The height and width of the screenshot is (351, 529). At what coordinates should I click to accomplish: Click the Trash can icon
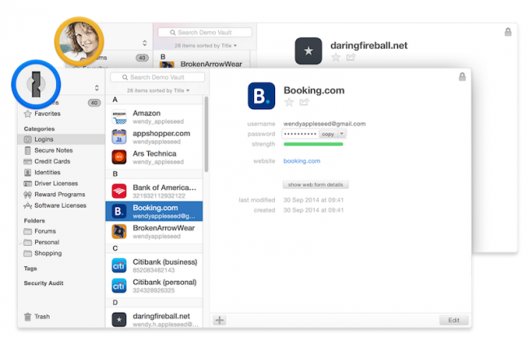(x=28, y=317)
